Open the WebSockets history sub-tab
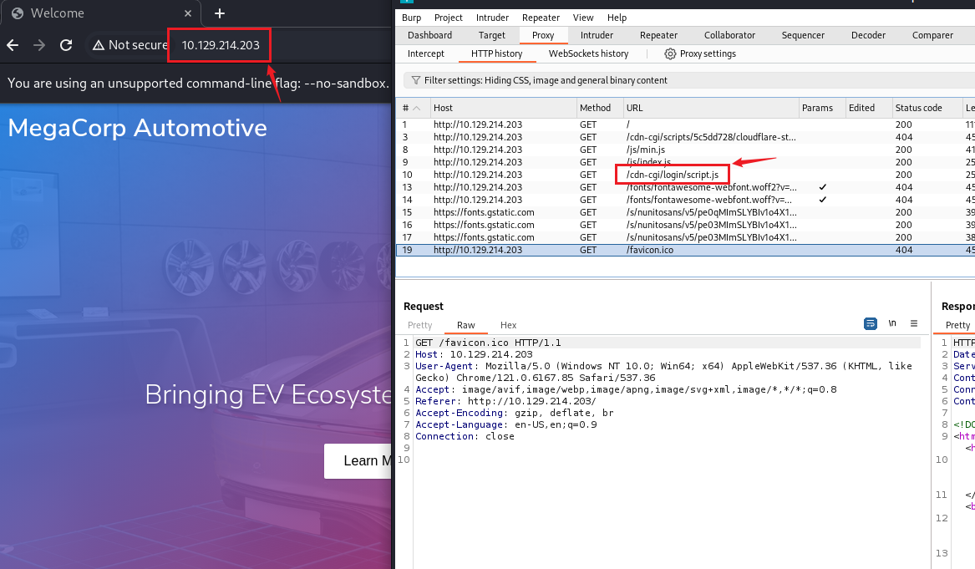975x569 pixels. click(x=588, y=53)
